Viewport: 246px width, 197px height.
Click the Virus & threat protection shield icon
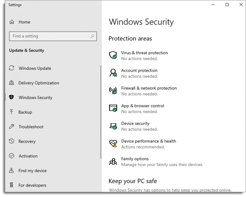click(x=113, y=55)
